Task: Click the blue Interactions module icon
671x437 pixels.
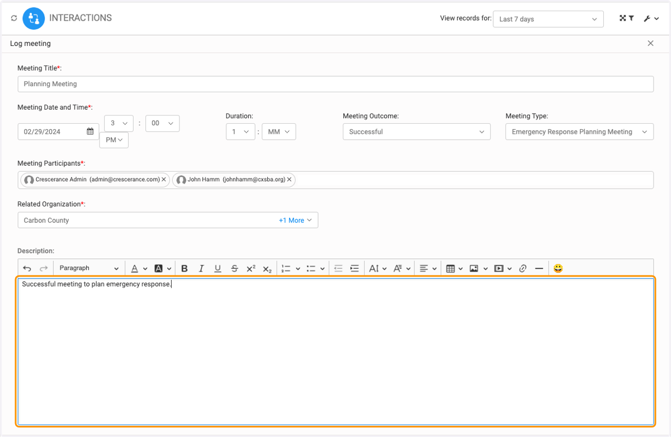Action: pos(34,18)
